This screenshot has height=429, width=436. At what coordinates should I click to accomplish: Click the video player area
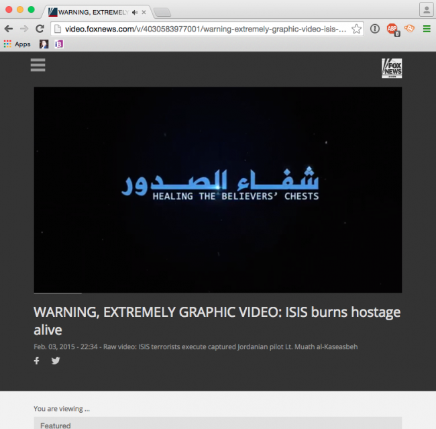pyautogui.click(x=218, y=189)
